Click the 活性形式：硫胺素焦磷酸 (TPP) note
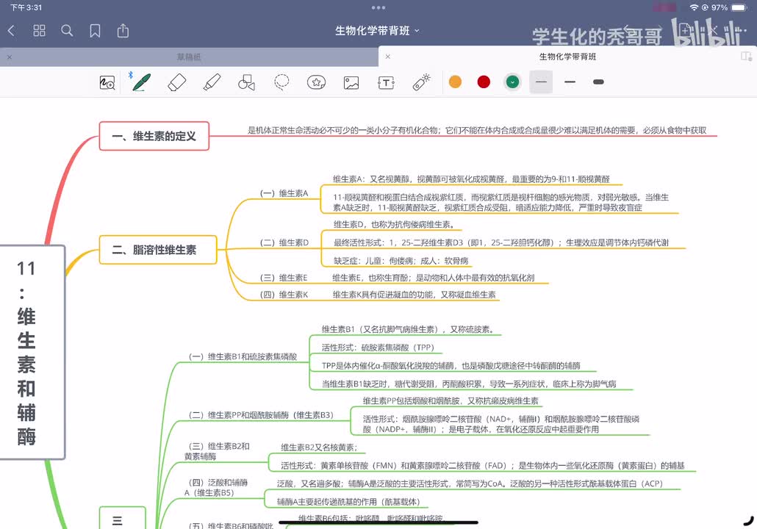Viewport: 757px width, 529px height. 378,348
